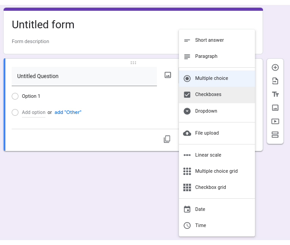Duplicate the question with copy icon
The width and height of the screenshot is (290, 245).
point(167,139)
